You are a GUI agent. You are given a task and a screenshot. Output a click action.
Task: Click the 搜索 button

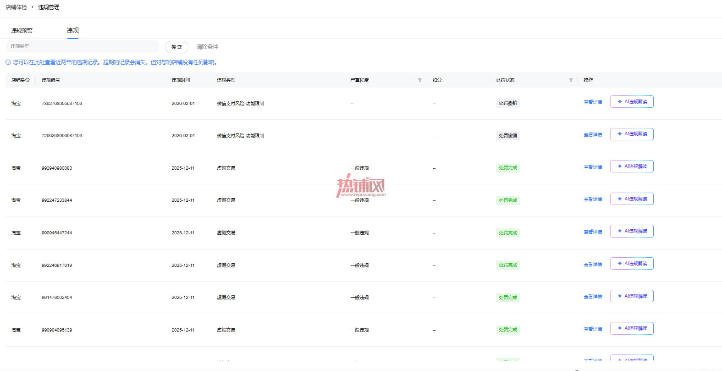click(176, 47)
